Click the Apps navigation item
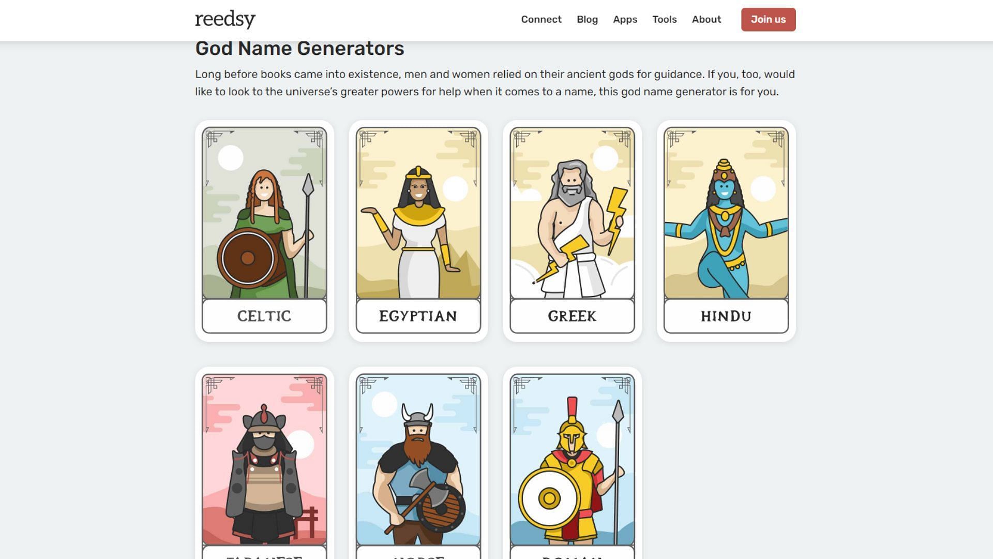The width and height of the screenshot is (993, 559). click(x=625, y=19)
